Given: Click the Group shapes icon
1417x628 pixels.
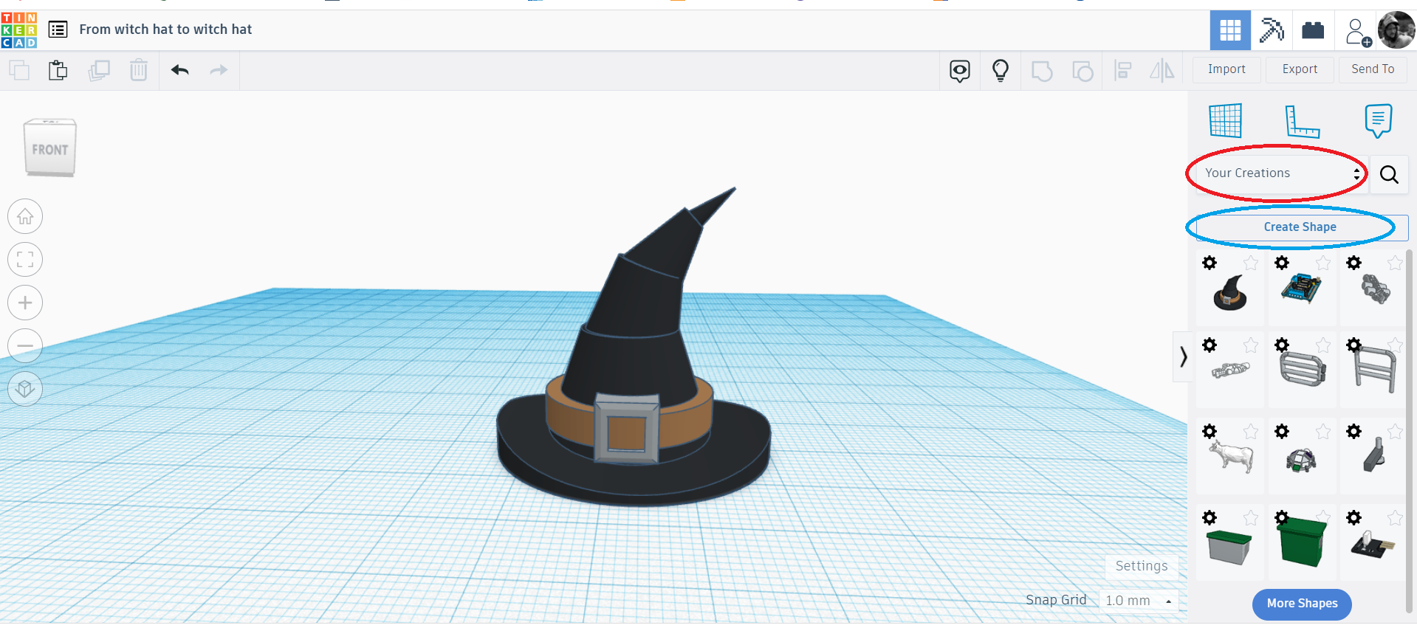Looking at the screenshot, I should click(x=1042, y=72).
